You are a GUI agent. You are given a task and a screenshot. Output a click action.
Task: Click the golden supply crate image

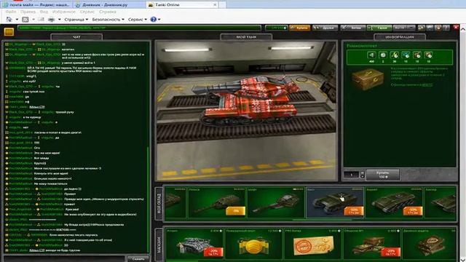click(368, 79)
